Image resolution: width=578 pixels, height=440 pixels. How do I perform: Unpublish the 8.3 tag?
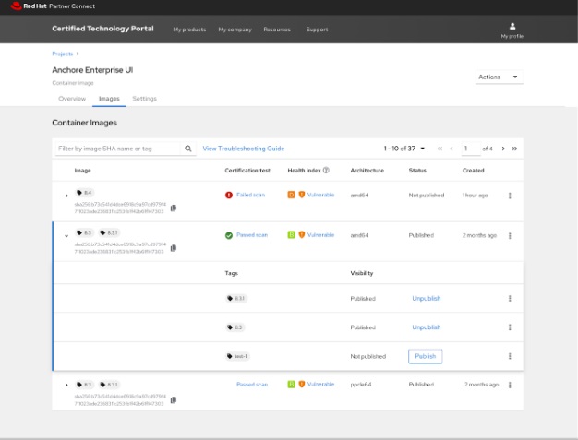[427, 327]
